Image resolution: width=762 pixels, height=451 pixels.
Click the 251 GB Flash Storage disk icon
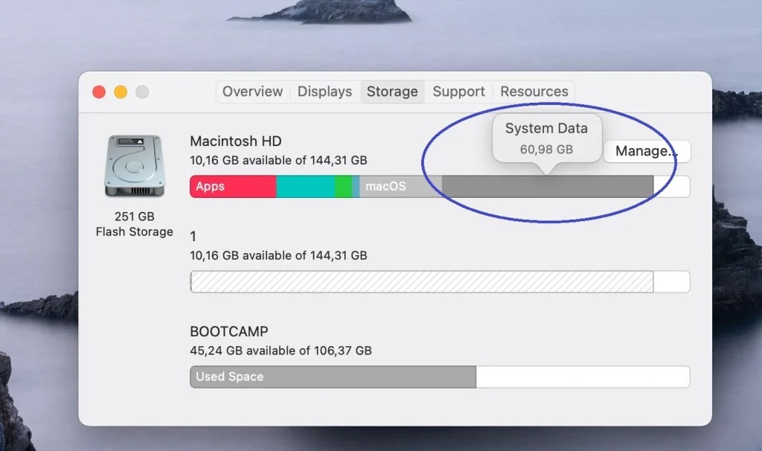coord(135,165)
